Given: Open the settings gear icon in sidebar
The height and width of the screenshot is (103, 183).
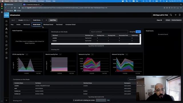Looking at the screenshot, I should tap(6, 58).
